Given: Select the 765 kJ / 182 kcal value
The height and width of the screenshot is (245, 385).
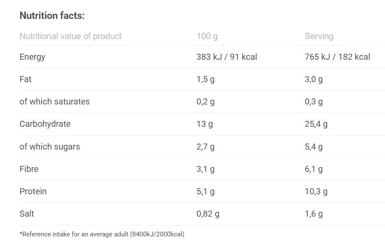Looking at the screenshot, I should point(337,57).
